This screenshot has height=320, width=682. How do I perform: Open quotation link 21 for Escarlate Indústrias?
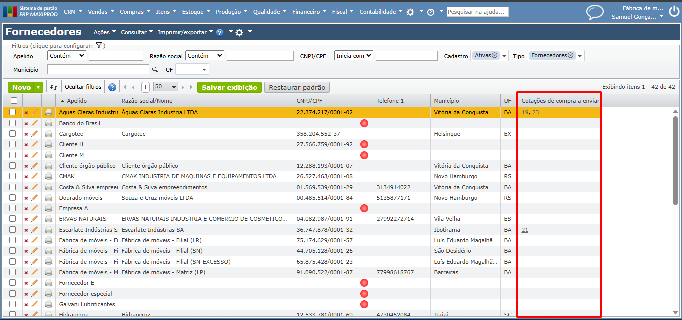coord(525,230)
